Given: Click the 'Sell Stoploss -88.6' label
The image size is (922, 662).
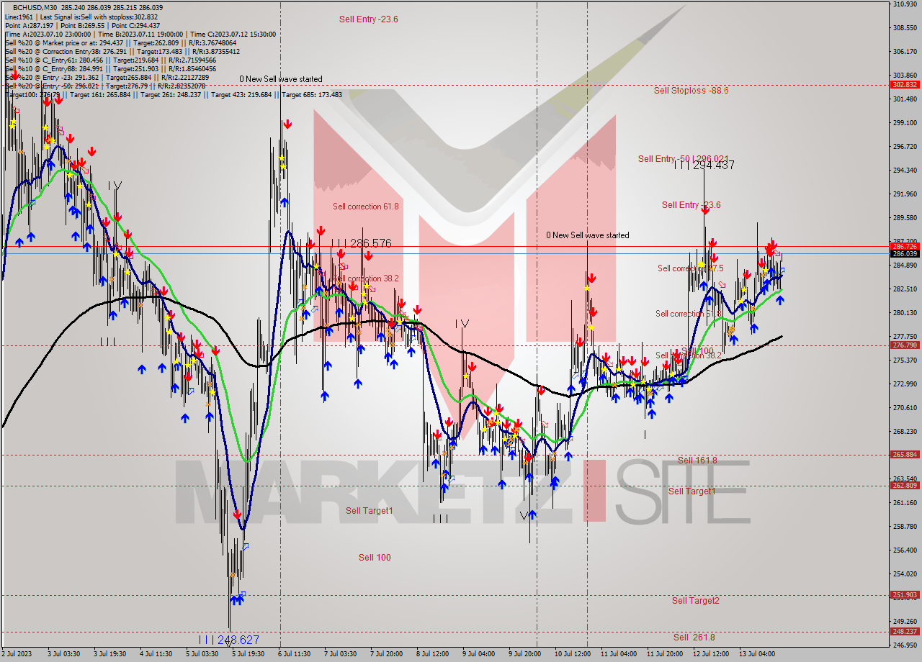Looking at the screenshot, I should [x=691, y=91].
